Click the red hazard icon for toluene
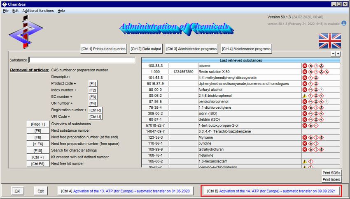350x199 pixels. (305, 66)
